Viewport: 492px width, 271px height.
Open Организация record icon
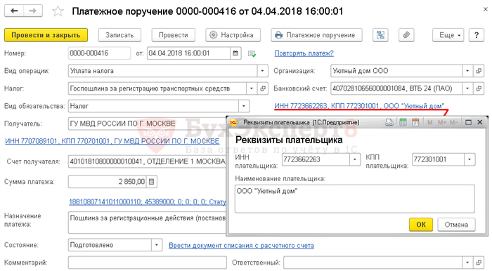(479, 71)
